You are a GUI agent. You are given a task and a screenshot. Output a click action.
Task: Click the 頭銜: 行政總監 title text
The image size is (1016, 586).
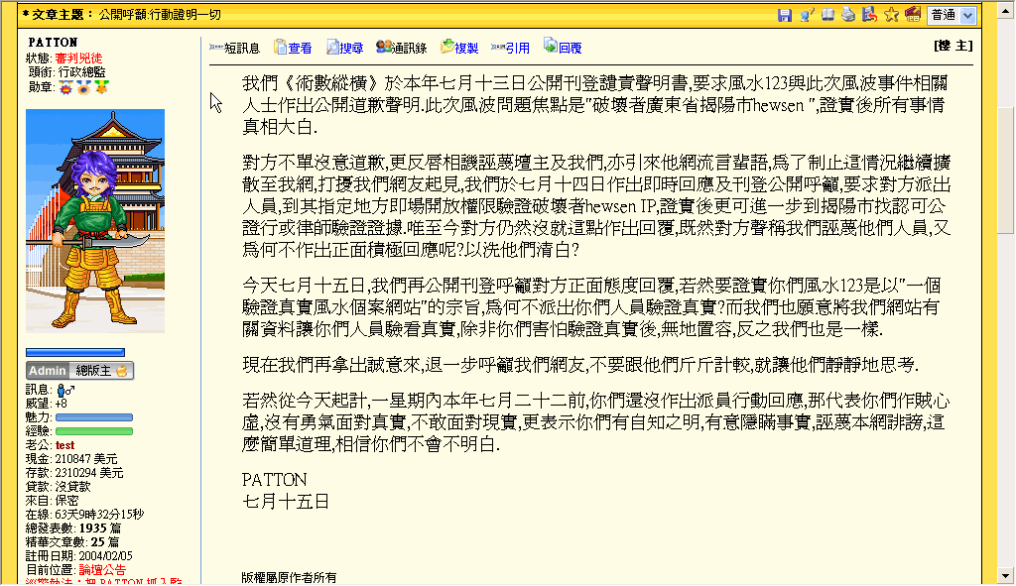(x=66, y=72)
